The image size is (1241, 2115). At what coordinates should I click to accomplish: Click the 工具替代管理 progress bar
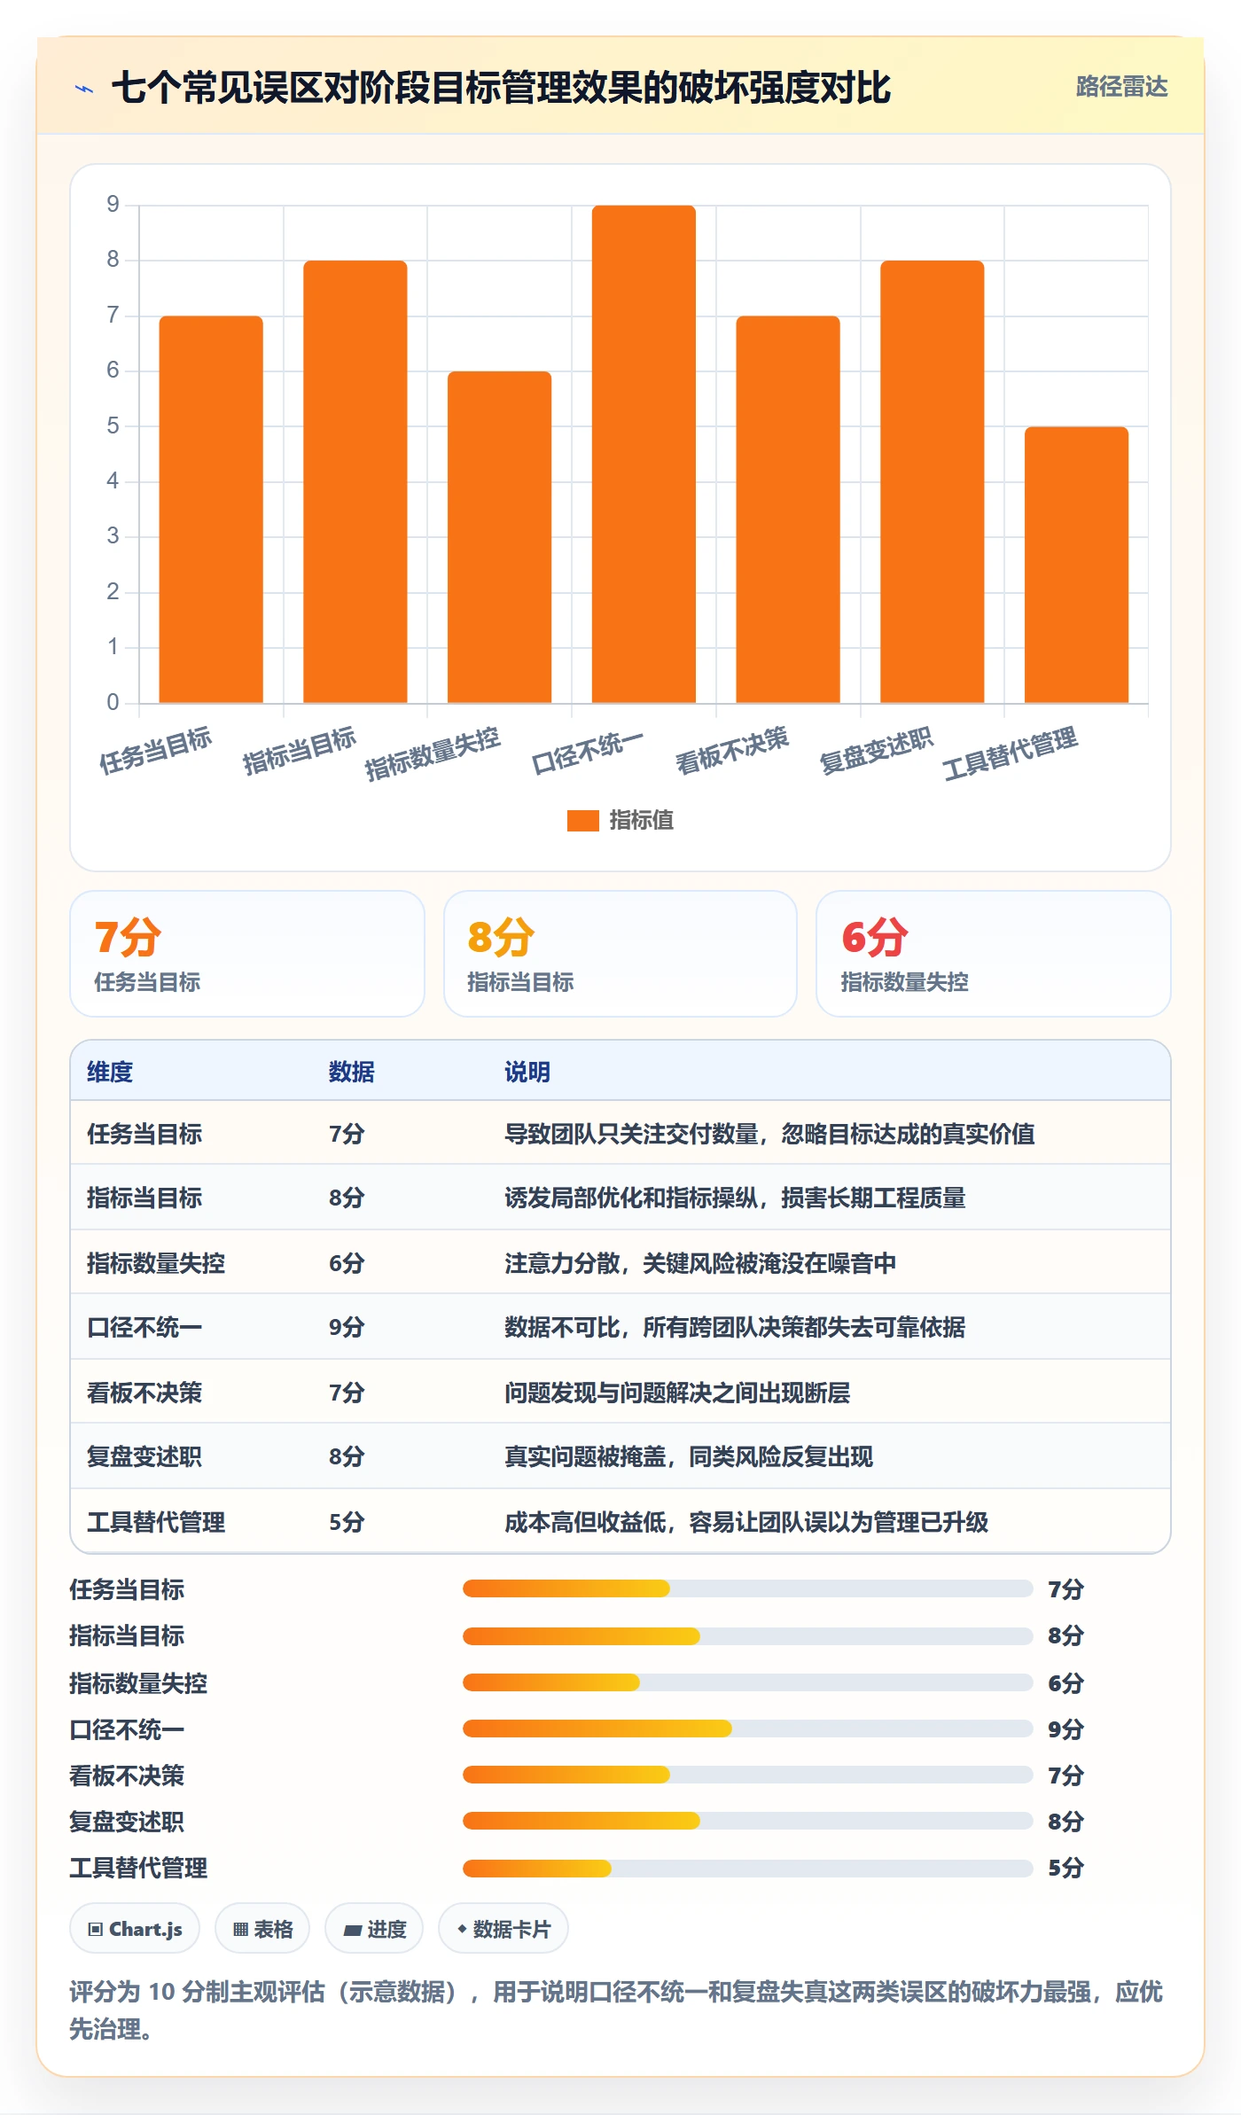748,1869
